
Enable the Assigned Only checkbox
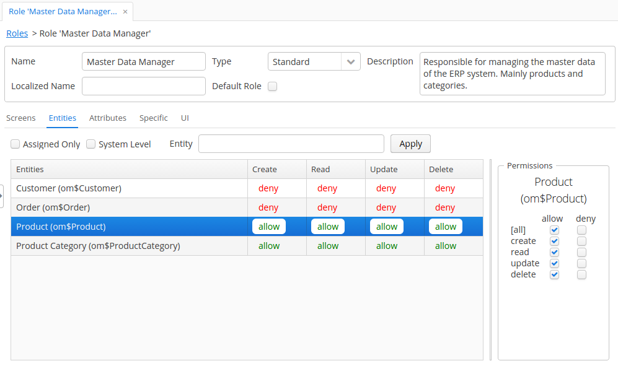coord(15,144)
